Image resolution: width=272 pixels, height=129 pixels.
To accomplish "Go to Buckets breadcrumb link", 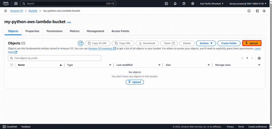I will coord(33,11).
